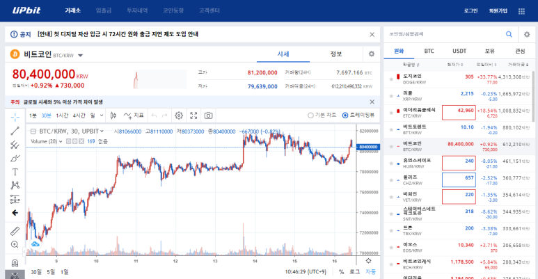Open the chart settings gear
Image resolution: width=538 pixels, height=279 pixels.
[x=179, y=115]
